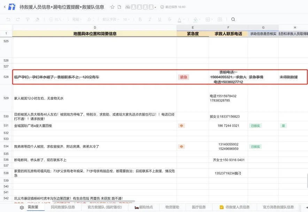Switch to 官方救援队 (临时备份) sheet tab
This screenshot has width=308, height=212.
coord(105,207)
